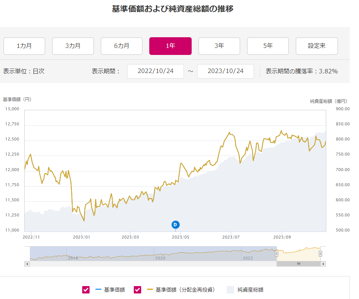
Task: Click the navigator left scroll arrow
Action: tap(27, 264)
